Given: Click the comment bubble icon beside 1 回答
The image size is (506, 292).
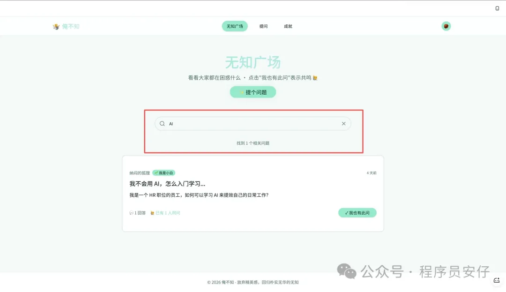Looking at the screenshot, I should pyautogui.click(x=131, y=213).
